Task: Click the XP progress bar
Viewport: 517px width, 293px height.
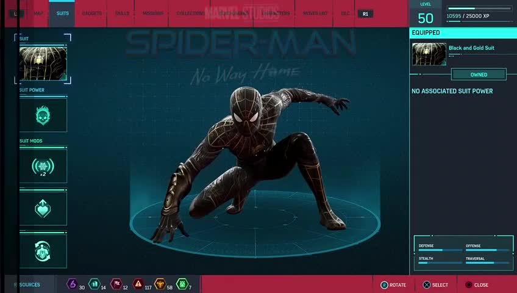Action: [x=479, y=9]
